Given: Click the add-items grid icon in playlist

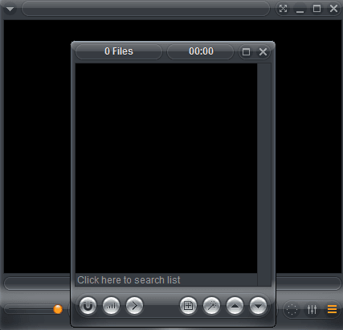Looking at the screenshot, I should (x=188, y=305).
